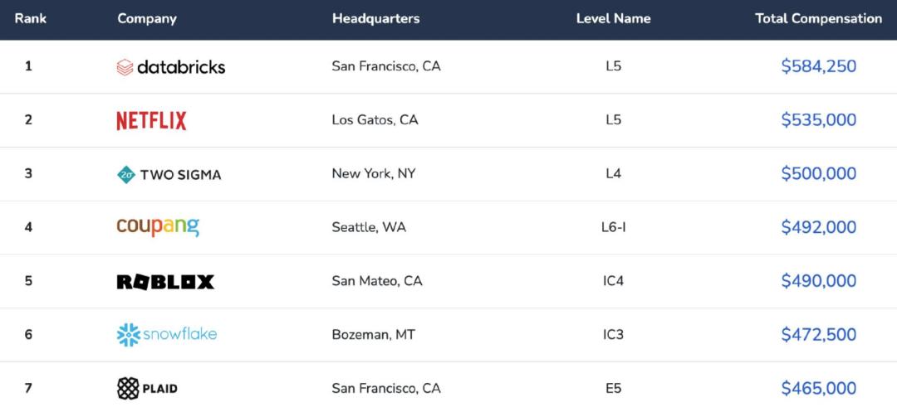Click the Level Name column header

(613, 18)
